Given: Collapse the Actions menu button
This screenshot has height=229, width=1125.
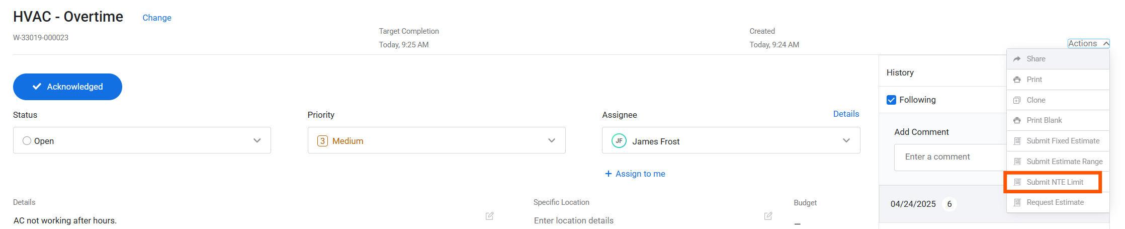Looking at the screenshot, I should click(1088, 44).
